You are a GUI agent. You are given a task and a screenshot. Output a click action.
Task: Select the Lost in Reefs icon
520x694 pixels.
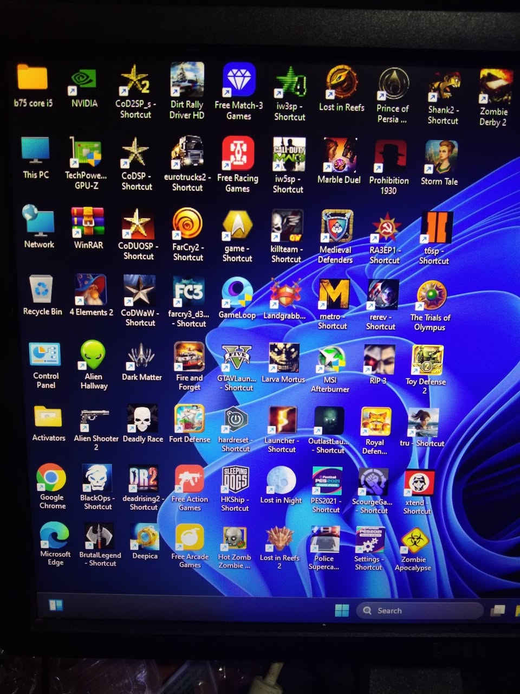point(341,82)
